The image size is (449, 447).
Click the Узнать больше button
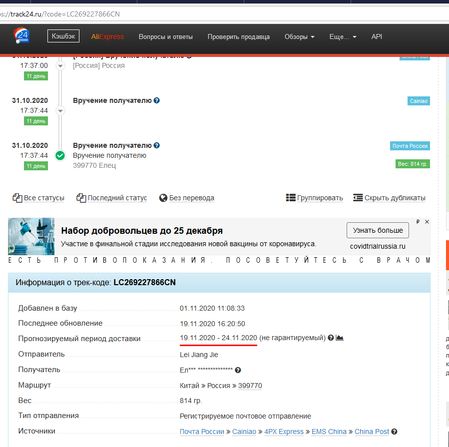(x=378, y=230)
